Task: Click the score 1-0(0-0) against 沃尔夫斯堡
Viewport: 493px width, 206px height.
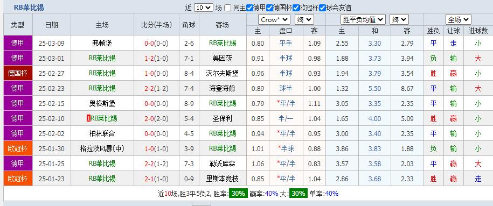Action: (157, 73)
